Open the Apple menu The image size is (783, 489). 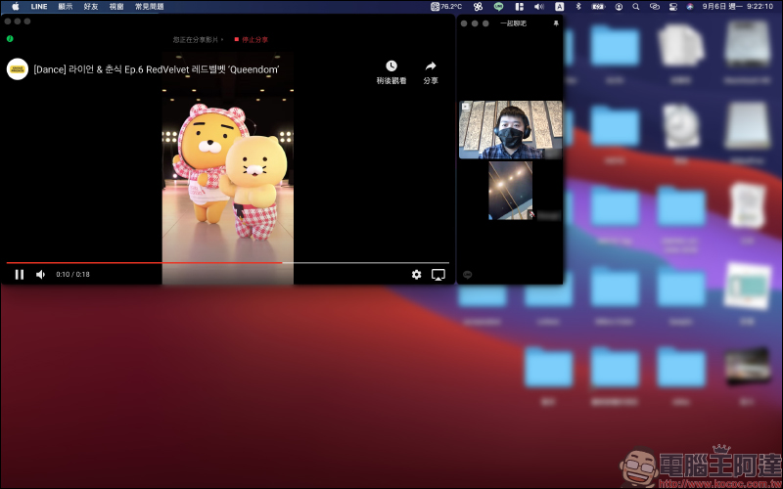(x=16, y=7)
